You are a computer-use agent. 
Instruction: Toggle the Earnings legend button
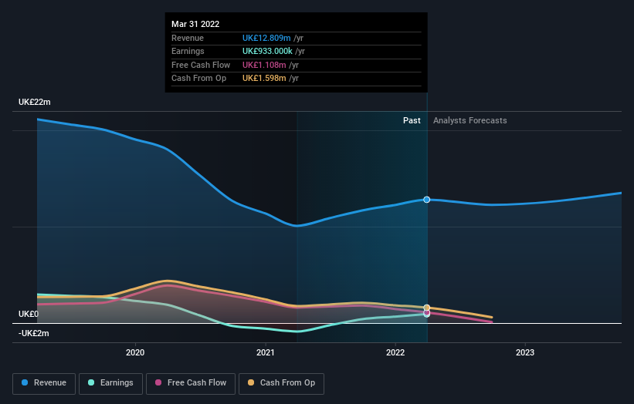pyautogui.click(x=110, y=383)
